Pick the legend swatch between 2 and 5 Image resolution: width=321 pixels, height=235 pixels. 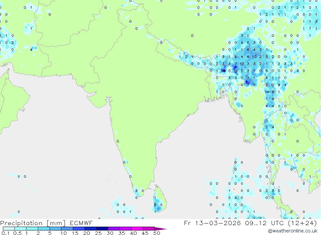[x=44, y=229]
